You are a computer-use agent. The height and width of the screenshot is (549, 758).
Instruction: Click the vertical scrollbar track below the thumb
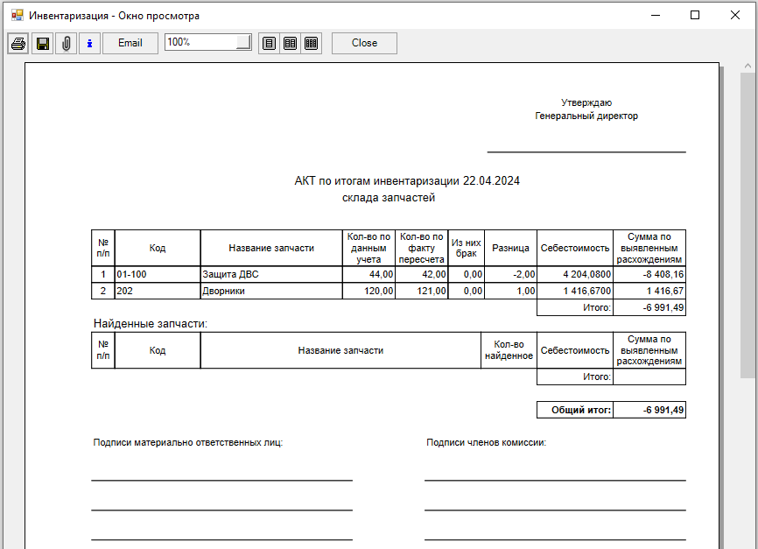tap(747, 464)
